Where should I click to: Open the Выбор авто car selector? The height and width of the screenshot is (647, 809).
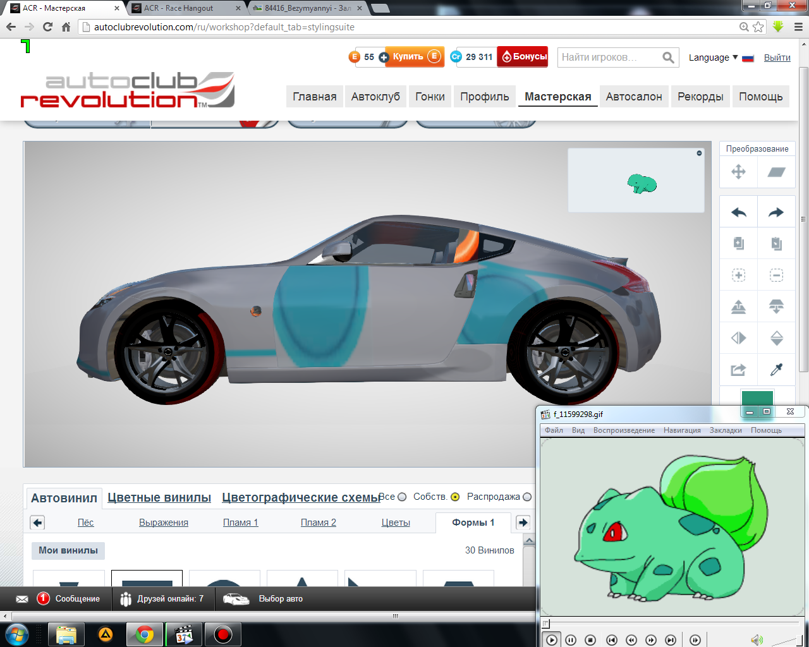coord(263,598)
